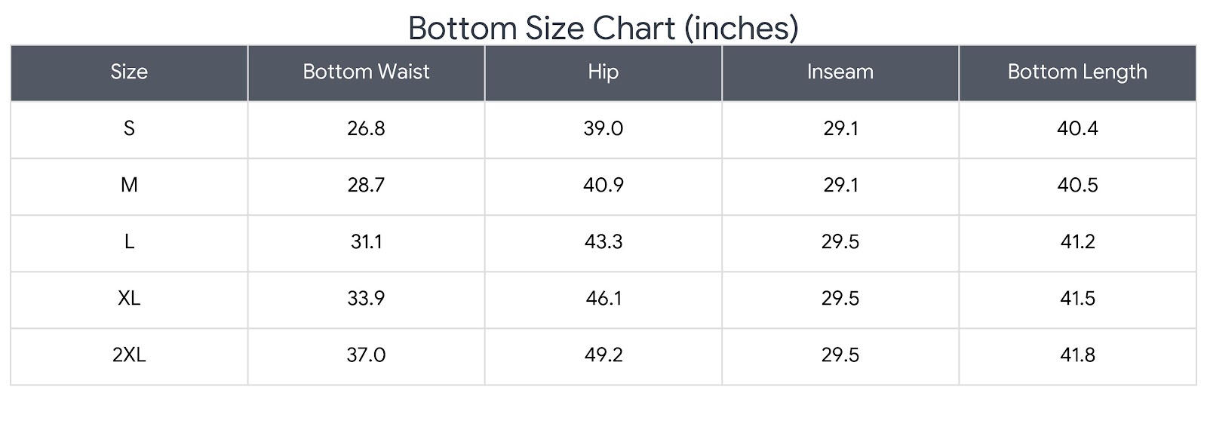Viewport: 1207px width, 430px height.
Task: Click the 40.9 hip value
Action: [603, 185]
